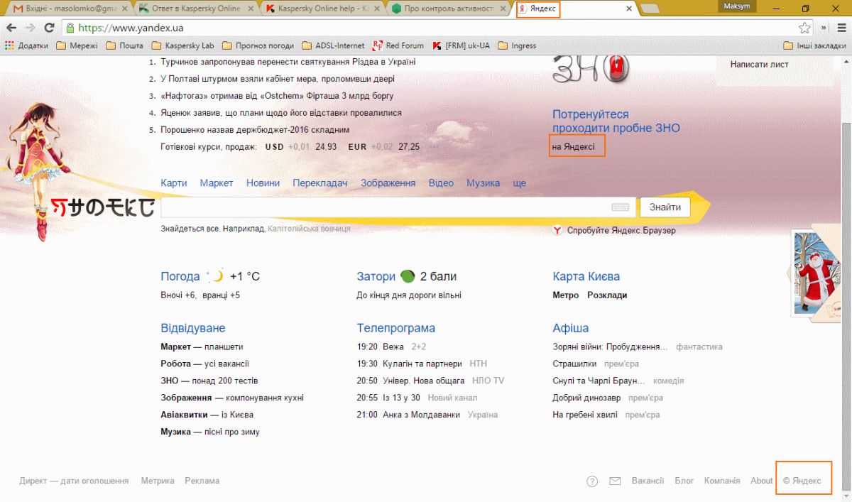The width and height of the screenshot is (852, 502).
Task: Click the Yandex Browser promo link with the red Y icon
Action: [x=614, y=231]
